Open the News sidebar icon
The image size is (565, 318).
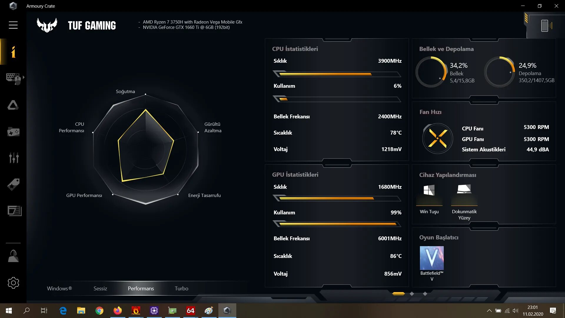14,211
